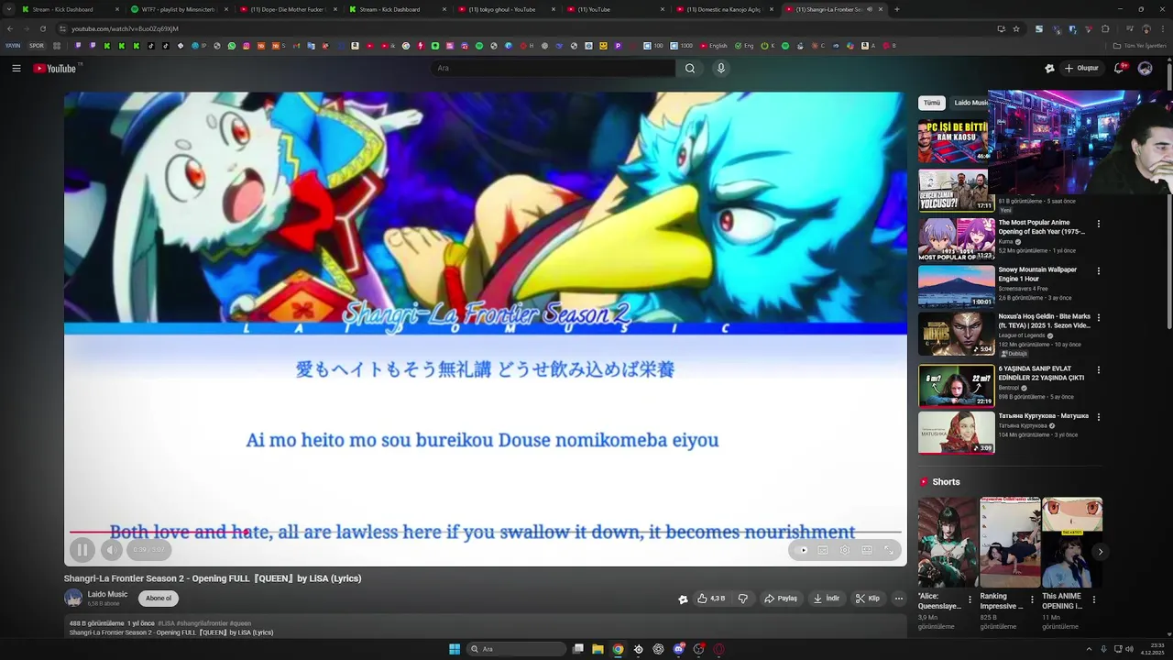Open the English bookmark
The height and width of the screenshot is (660, 1173).
pos(715,45)
